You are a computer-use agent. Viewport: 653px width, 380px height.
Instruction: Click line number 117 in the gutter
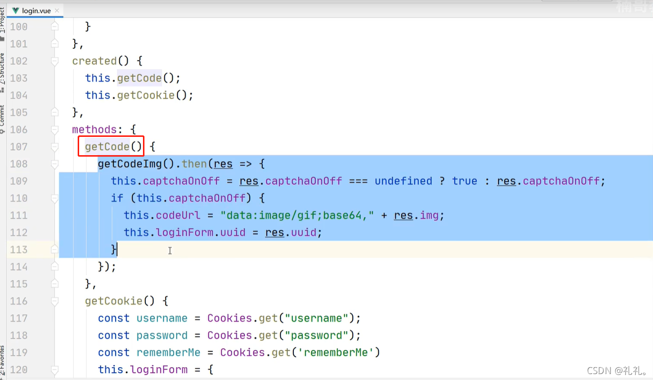coord(19,318)
